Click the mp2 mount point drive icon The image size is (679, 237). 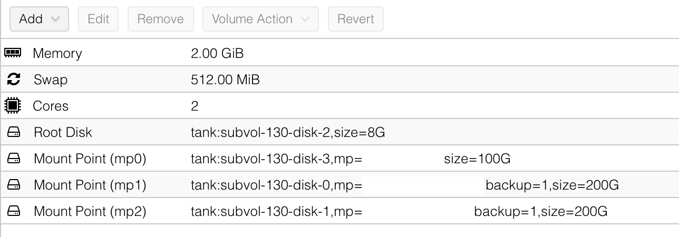[14, 211]
